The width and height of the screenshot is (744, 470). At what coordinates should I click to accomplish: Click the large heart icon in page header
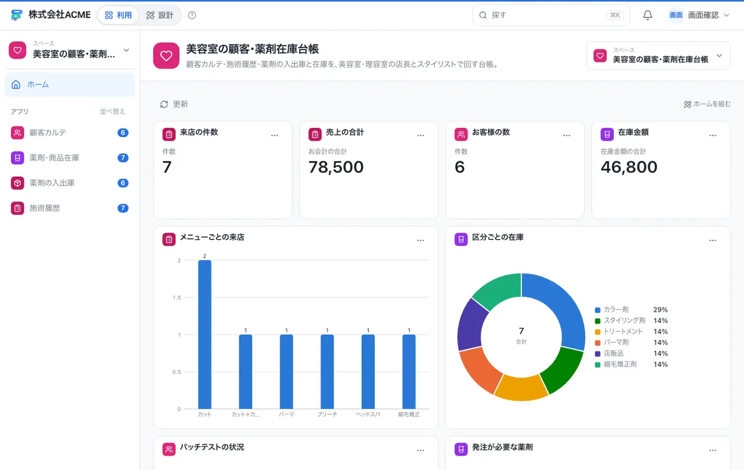click(166, 56)
